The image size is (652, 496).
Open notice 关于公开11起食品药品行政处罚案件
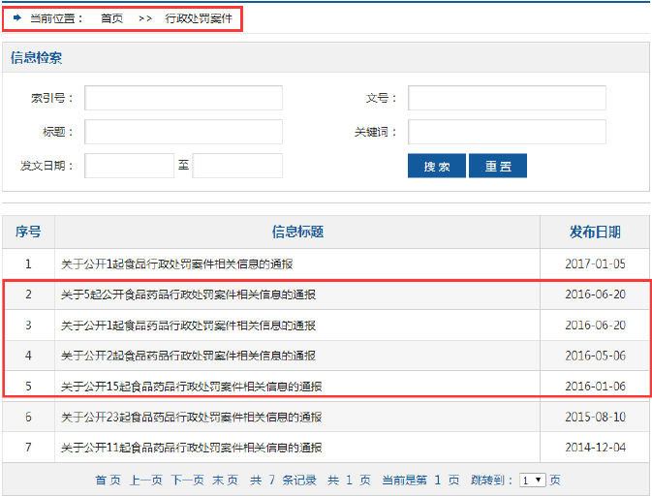pos(191,449)
